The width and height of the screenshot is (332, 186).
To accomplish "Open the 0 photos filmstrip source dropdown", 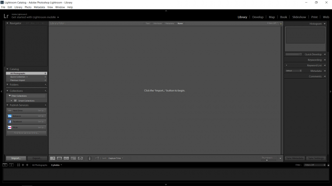I will click(56, 165).
